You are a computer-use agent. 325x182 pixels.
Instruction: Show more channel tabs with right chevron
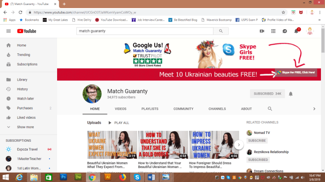(x=314, y=108)
